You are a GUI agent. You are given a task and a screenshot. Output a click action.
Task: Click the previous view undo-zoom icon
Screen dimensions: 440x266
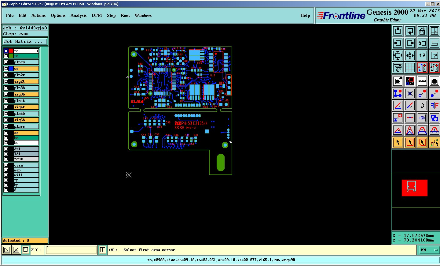[422, 43]
